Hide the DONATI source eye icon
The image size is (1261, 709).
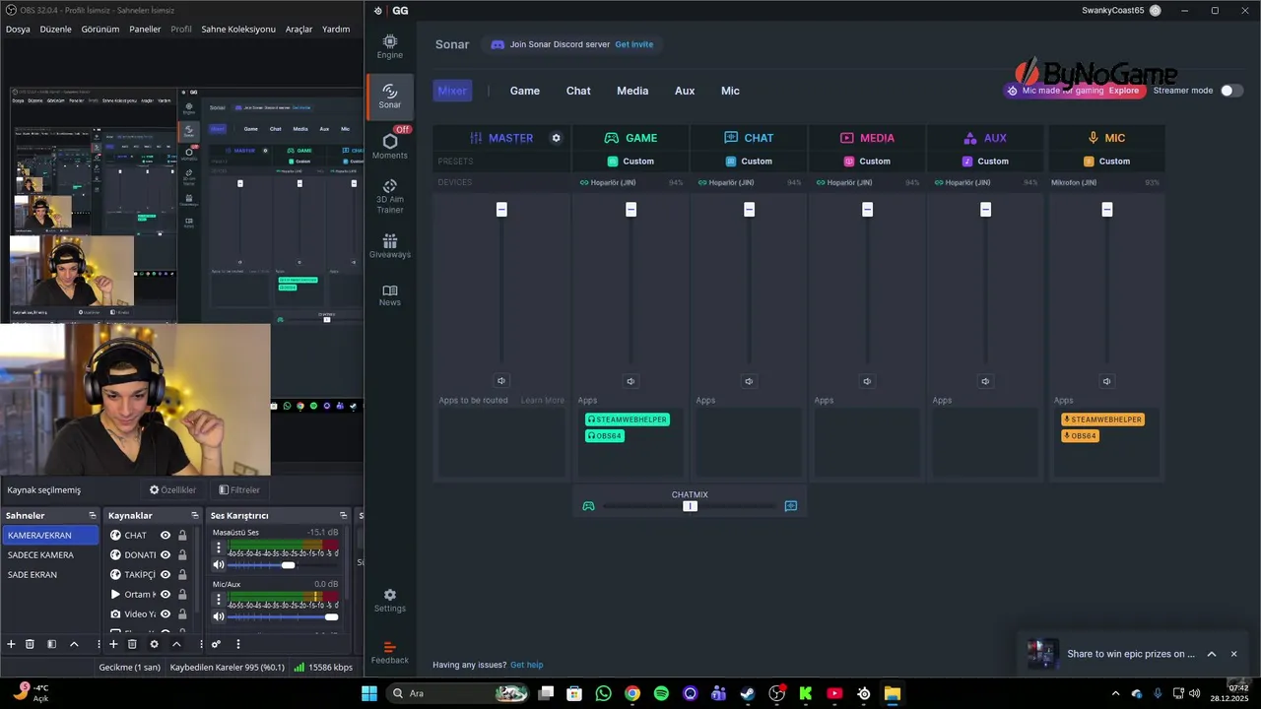pyautogui.click(x=166, y=555)
